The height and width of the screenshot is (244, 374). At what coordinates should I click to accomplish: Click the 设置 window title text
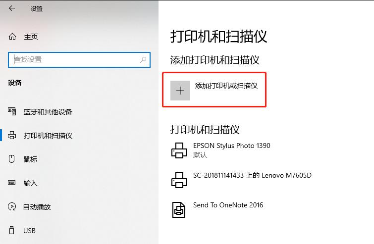point(37,9)
